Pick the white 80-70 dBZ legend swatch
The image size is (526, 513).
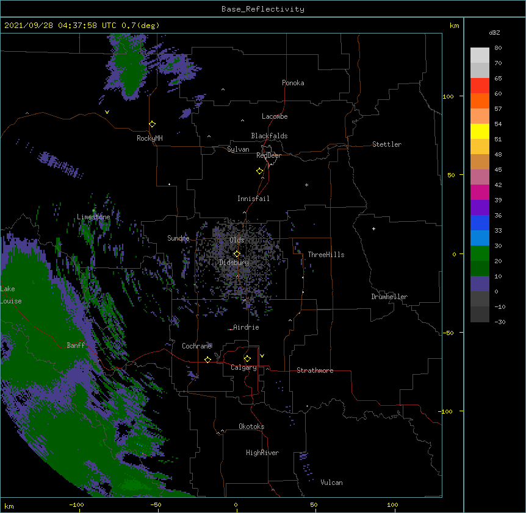click(x=480, y=55)
